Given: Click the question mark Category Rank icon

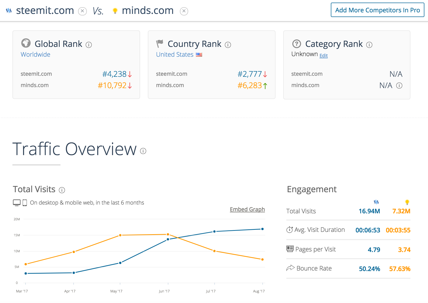Looking at the screenshot, I should (x=296, y=44).
